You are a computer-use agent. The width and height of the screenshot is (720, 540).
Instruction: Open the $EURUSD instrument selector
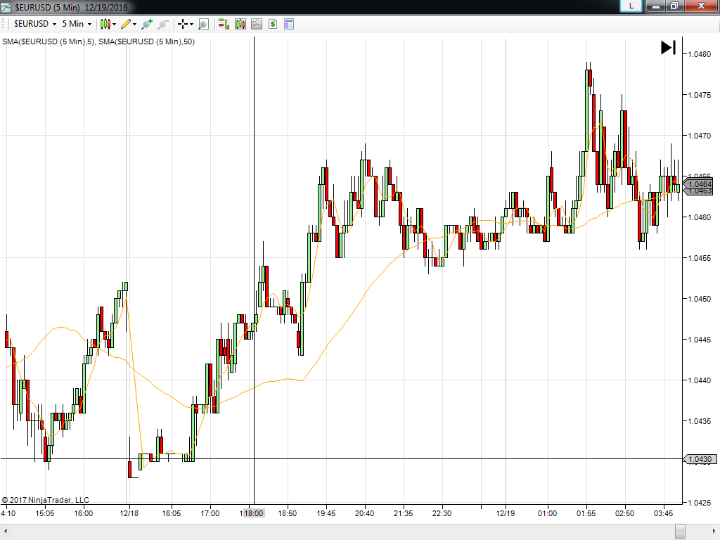[x=35, y=24]
